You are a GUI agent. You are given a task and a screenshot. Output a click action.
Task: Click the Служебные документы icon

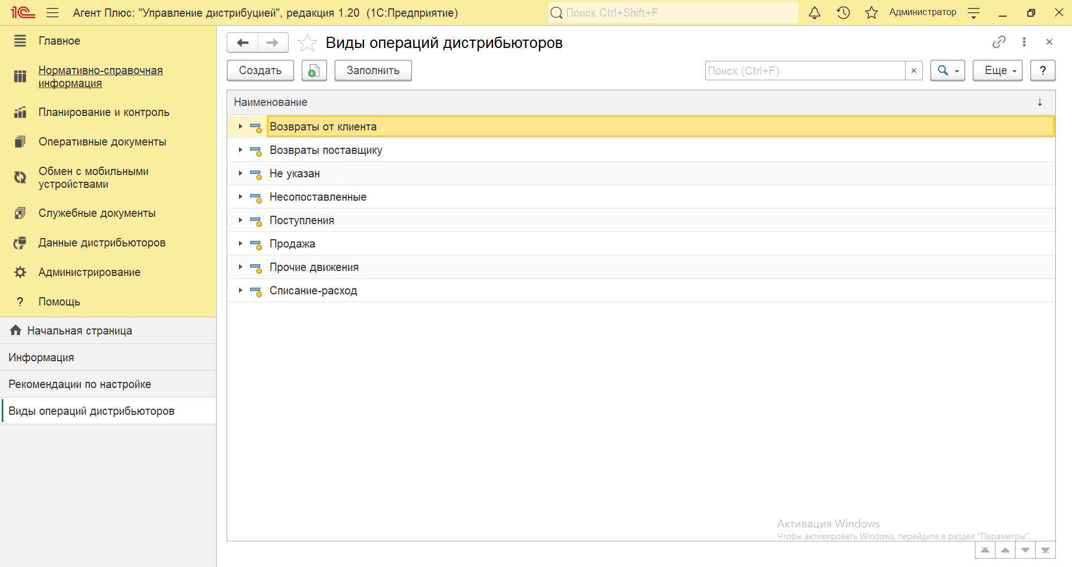tap(20, 213)
